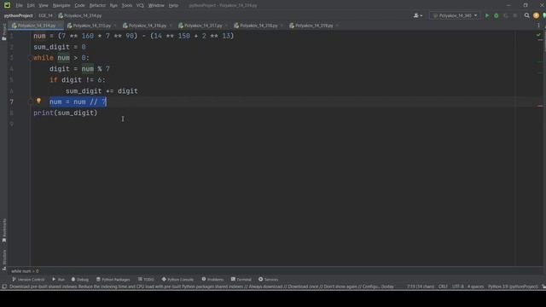The height and width of the screenshot is (307, 546).
Task: Start debugging with the green bug icon
Action: [497, 15]
